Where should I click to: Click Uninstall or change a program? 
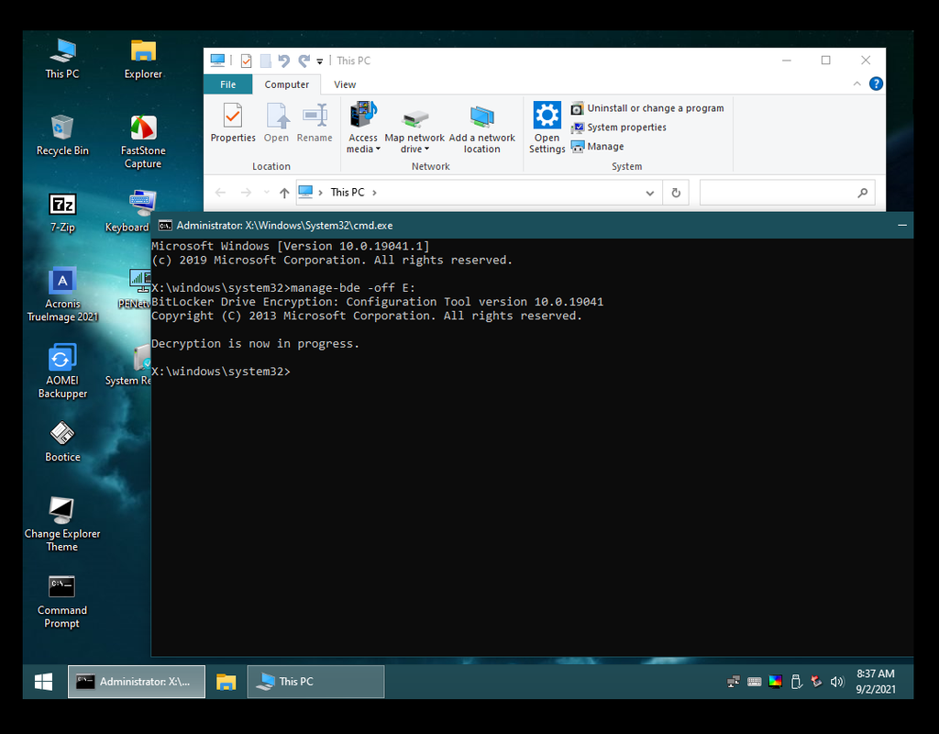(x=647, y=108)
